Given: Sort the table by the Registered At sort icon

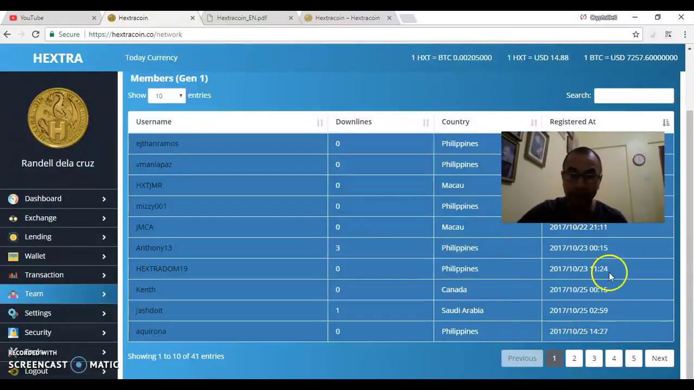Looking at the screenshot, I should [666, 122].
